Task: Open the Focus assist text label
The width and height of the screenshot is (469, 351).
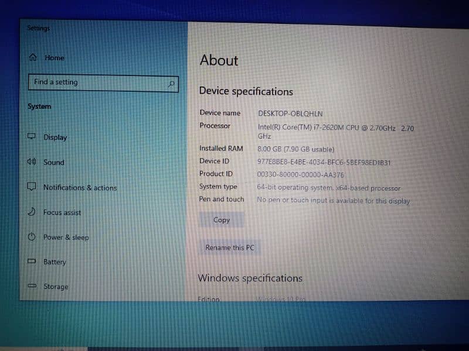Action: [x=62, y=212]
